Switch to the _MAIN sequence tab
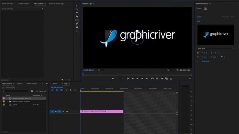The image size is (239, 134). 55,84
